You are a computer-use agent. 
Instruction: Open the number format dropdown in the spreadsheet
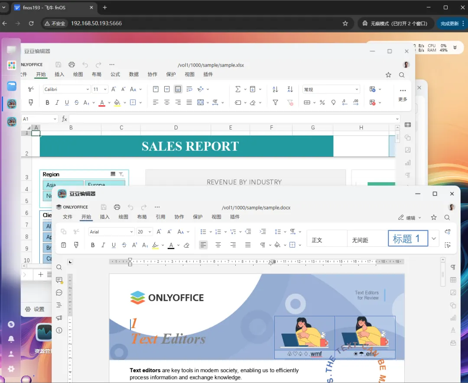pyautogui.click(x=357, y=90)
